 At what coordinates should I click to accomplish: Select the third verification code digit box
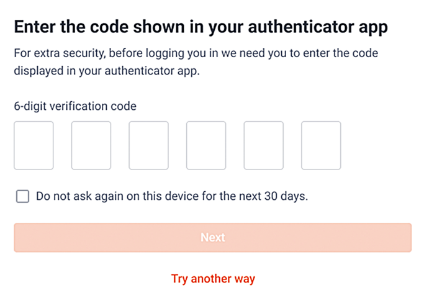tap(148, 145)
